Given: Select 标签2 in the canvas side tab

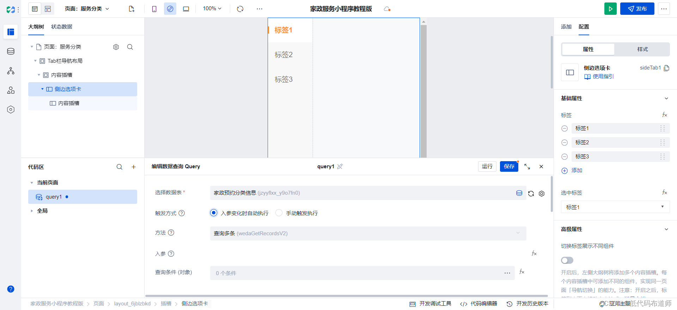Looking at the screenshot, I should (x=283, y=55).
